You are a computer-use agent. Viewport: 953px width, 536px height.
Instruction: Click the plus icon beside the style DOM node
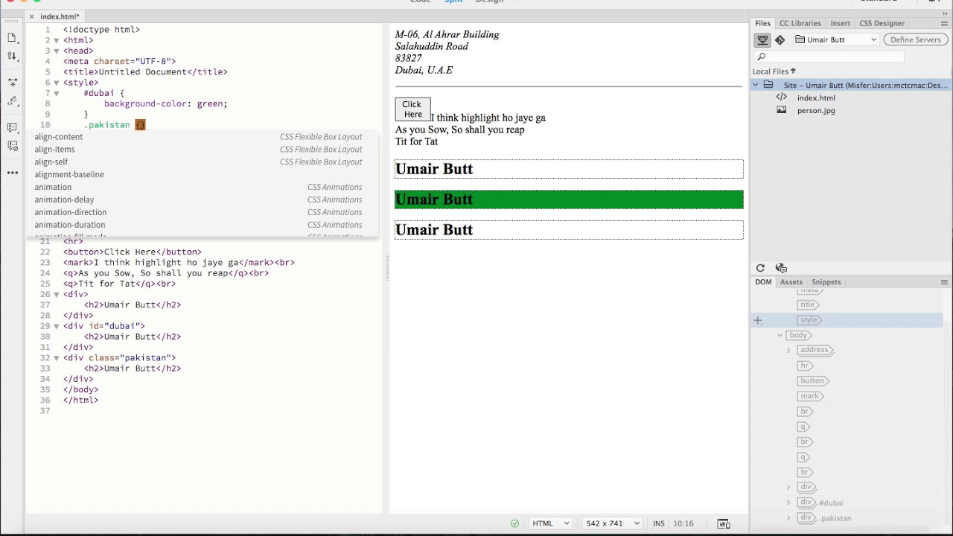[758, 321]
